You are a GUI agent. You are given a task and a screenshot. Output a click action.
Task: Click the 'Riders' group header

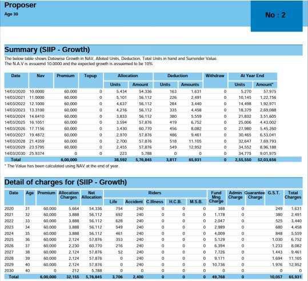point(155,193)
